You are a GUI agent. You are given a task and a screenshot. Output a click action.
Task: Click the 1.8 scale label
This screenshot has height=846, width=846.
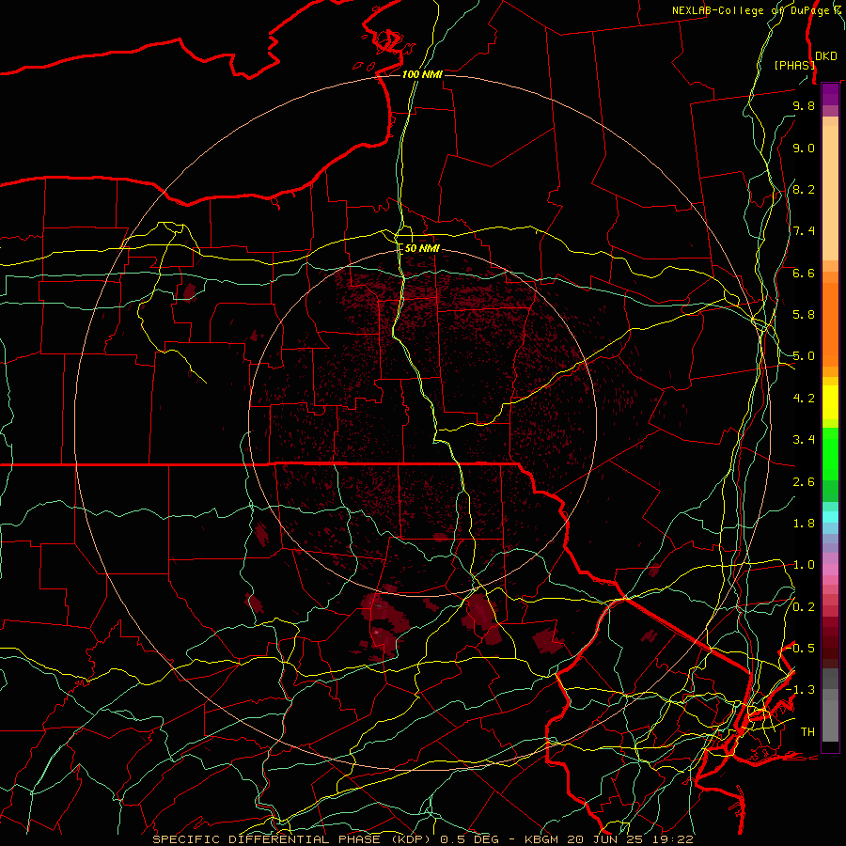click(x=804, y=524)
